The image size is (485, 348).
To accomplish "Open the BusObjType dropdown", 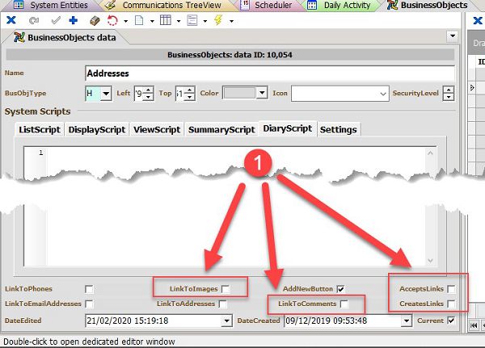I will [x=105, y=94].
